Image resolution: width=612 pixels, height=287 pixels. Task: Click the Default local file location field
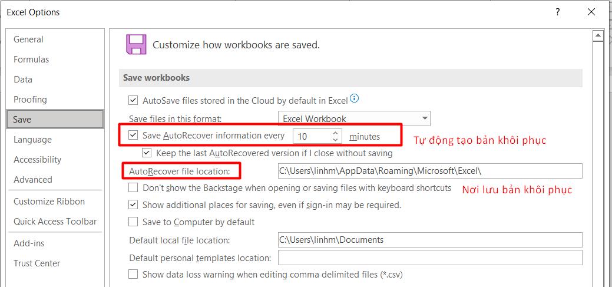click(429, 240)
